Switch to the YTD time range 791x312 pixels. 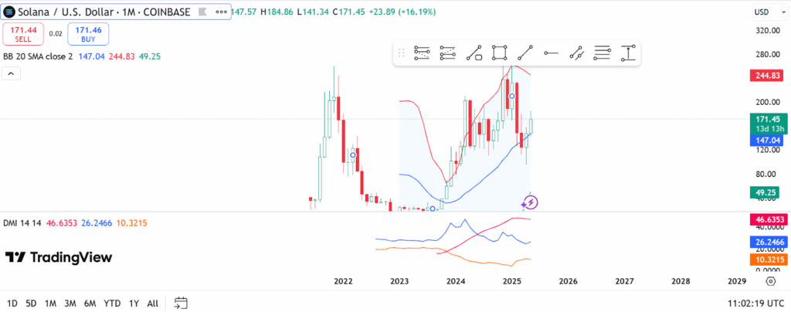tap(112, 304)
